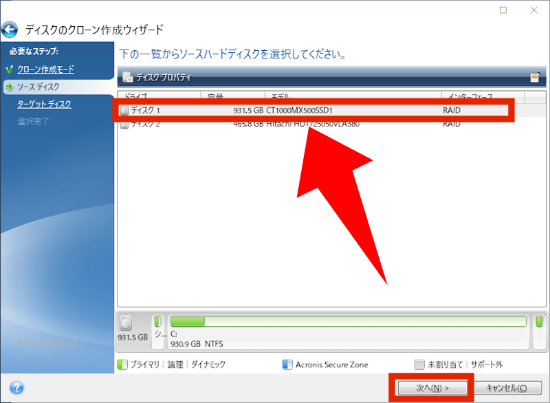This screenshot has height=403, width=550.
Task: Click the disk properties icon at header right
Action: click(x=536, y=77)
